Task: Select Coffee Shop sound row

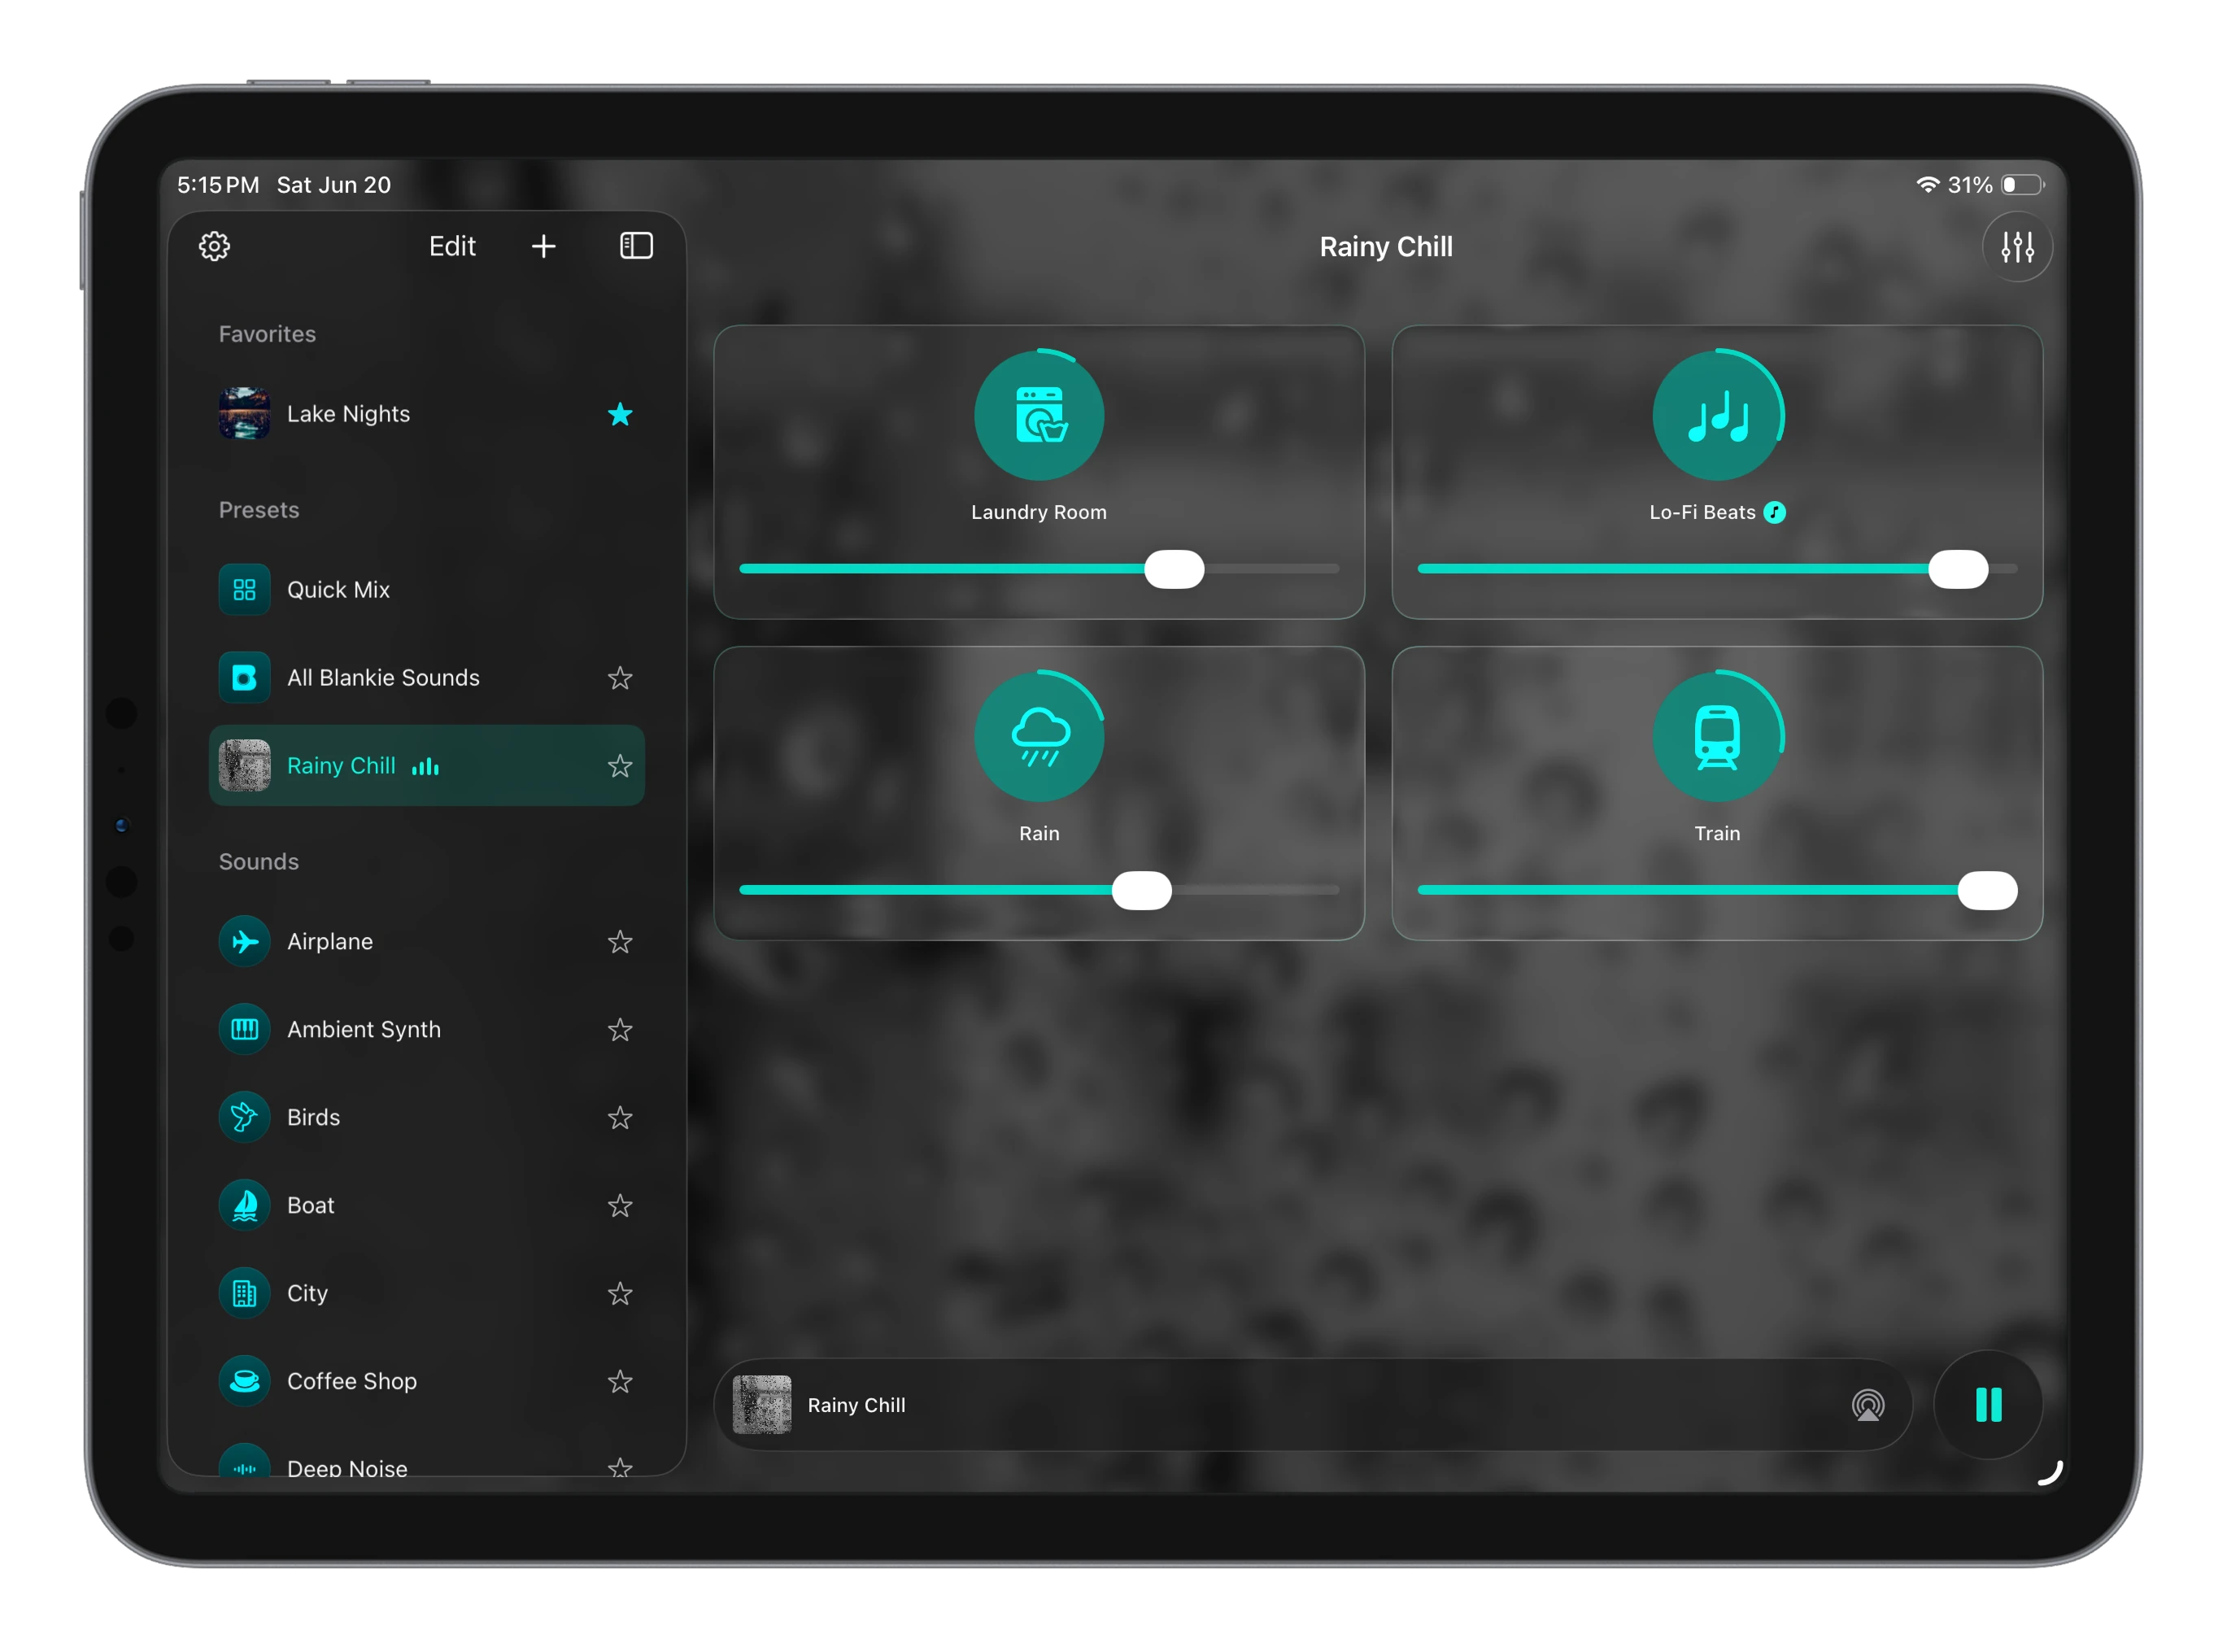Action: point(426,1382)
